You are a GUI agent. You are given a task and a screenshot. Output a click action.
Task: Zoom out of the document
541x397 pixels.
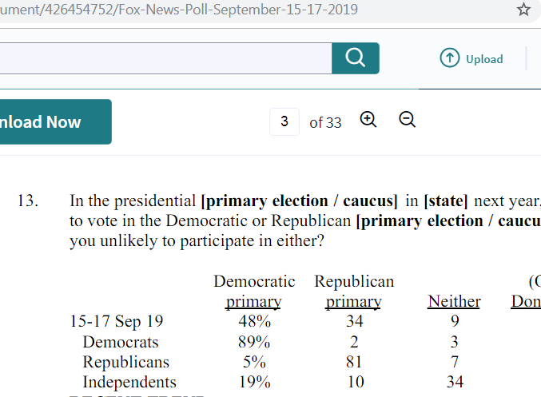407,120
